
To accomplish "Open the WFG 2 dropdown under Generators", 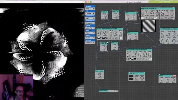I will pyautogui.click(x=90, y=18).
